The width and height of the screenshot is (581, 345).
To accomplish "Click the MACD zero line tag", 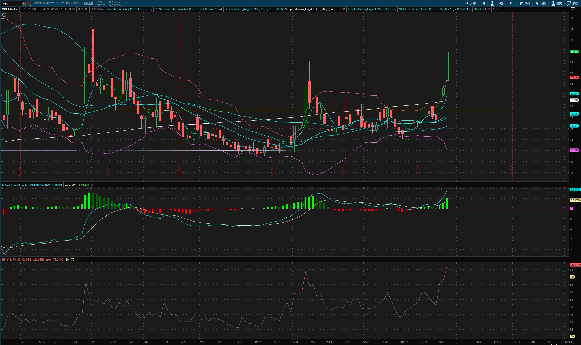I will point(571,208).
